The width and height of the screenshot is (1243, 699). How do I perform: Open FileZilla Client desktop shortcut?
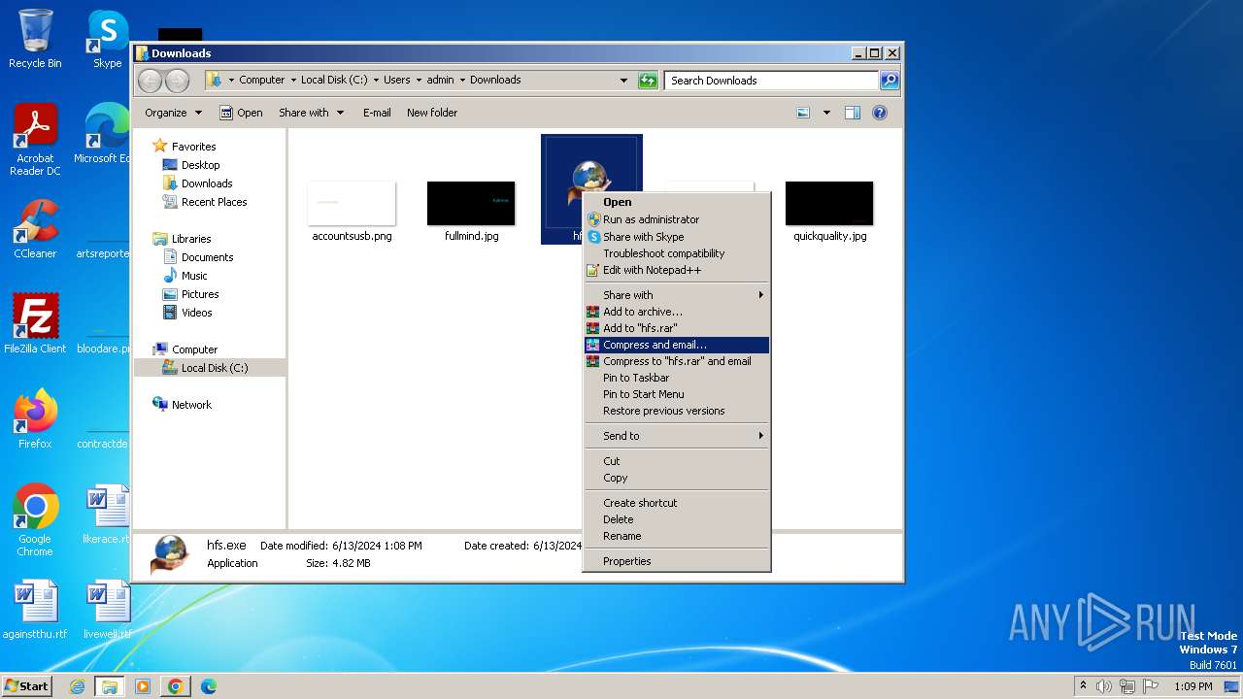(35, 323)
